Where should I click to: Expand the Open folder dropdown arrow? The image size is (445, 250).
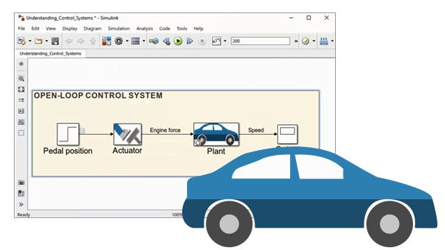(47, 41)
